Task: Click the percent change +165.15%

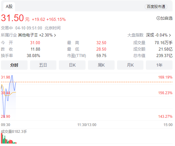Action: click(56, 19)
